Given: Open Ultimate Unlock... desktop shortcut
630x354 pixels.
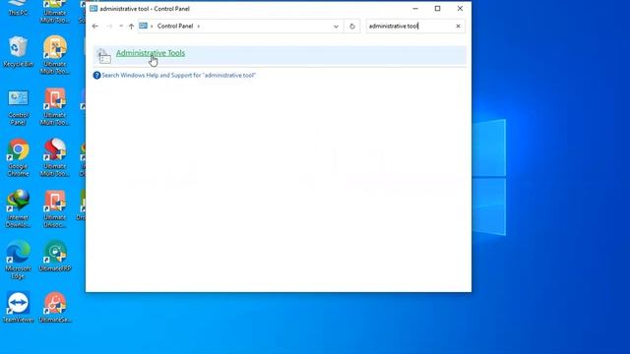Looking at the screenshot, I should [55, 208].
